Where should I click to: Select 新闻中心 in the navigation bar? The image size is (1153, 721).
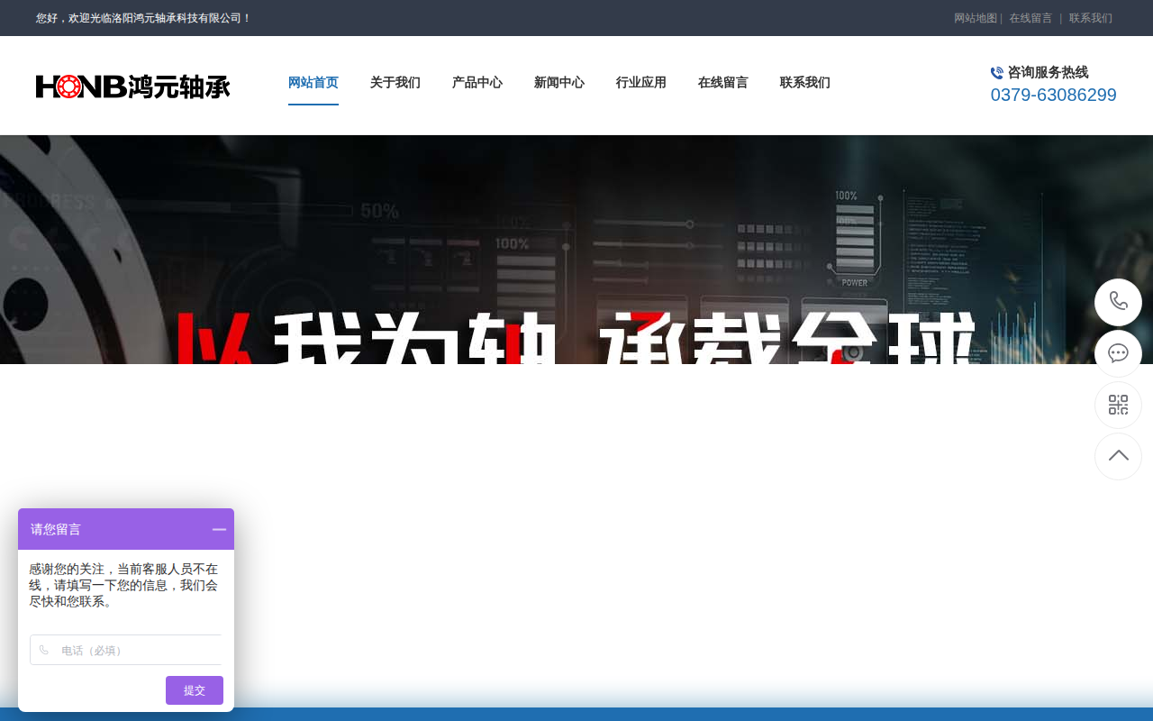coord(559,83)
